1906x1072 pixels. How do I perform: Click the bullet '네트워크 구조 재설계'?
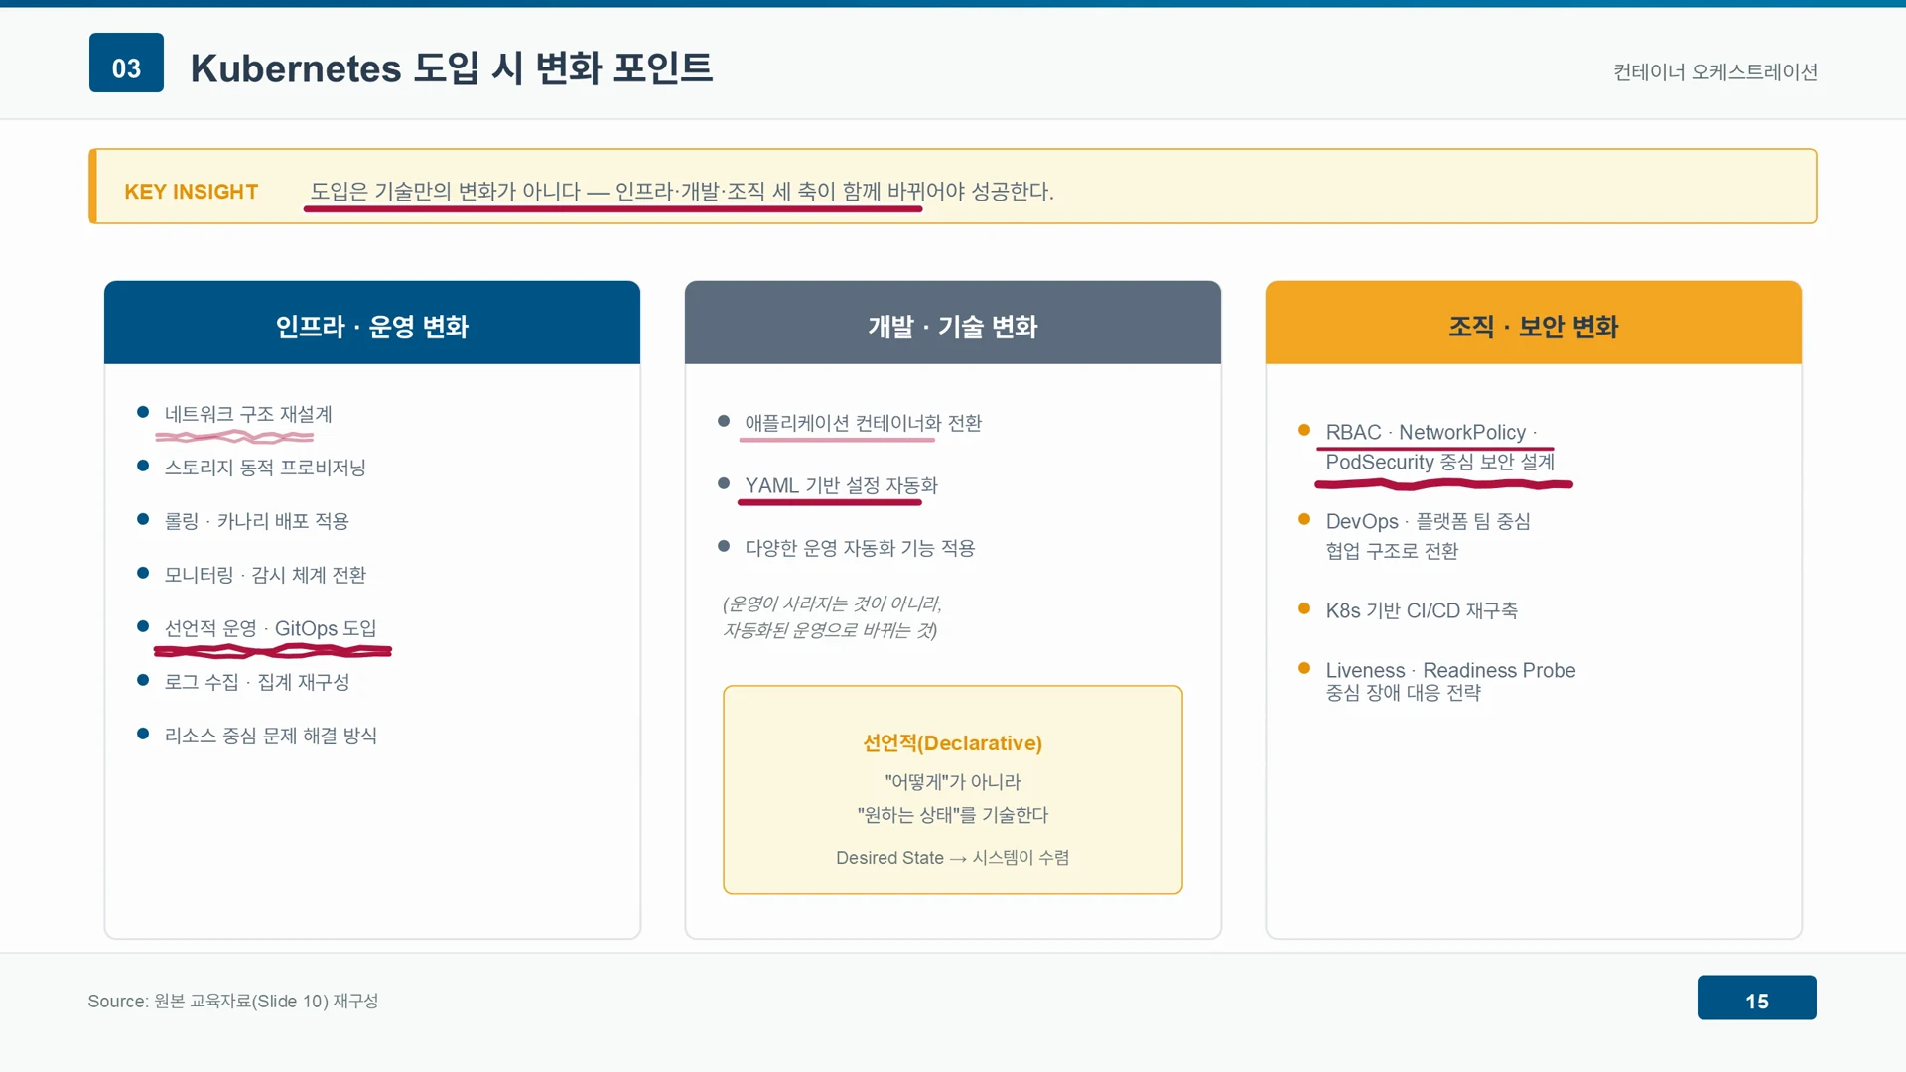click(x=248, y=414)
